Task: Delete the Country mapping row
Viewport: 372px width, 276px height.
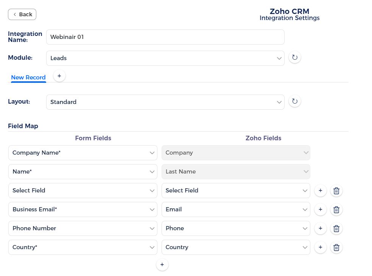Action: [336, 247]
